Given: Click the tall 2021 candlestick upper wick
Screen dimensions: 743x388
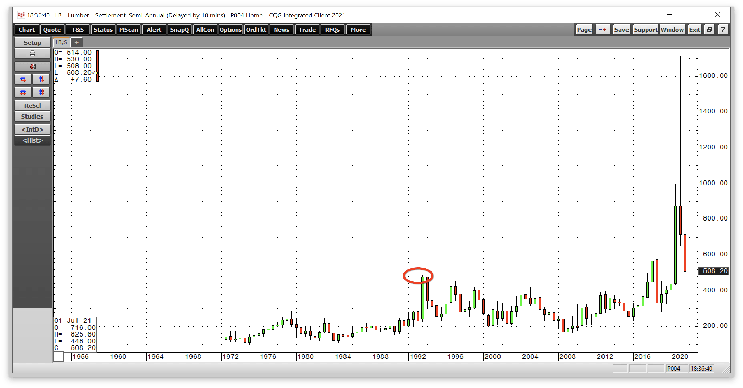Looking at the screenshot, I should tap(680, 131).
